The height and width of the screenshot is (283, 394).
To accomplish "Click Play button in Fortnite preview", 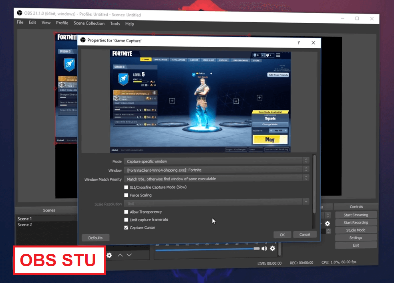I will [x=270, y=140].
